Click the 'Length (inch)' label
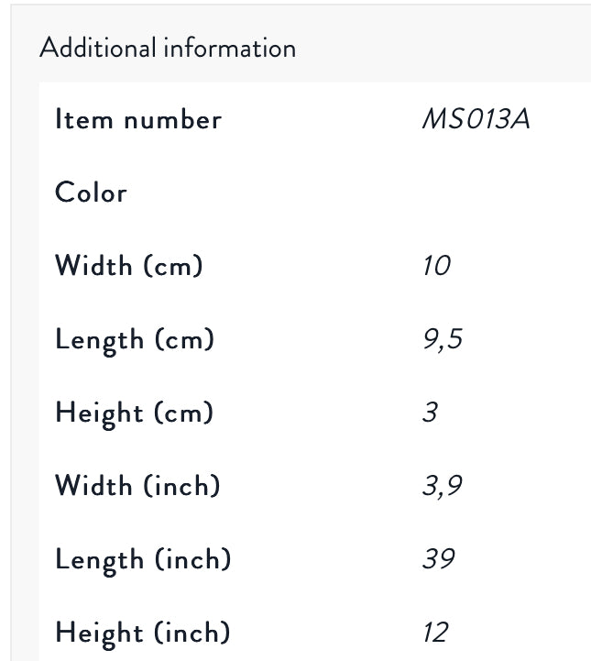The width and height of the screenshot is (591, 661). coord(143,559)
